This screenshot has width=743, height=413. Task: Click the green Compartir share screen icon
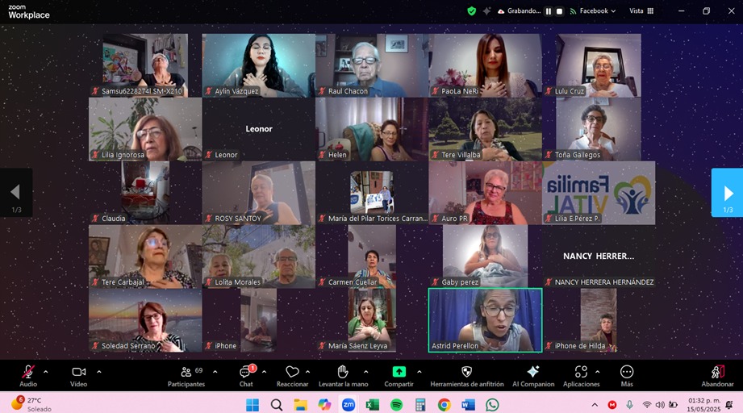click(x=399, y=372)
